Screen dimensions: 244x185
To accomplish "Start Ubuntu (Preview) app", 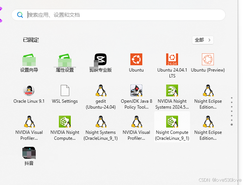I will click(208, 63).
